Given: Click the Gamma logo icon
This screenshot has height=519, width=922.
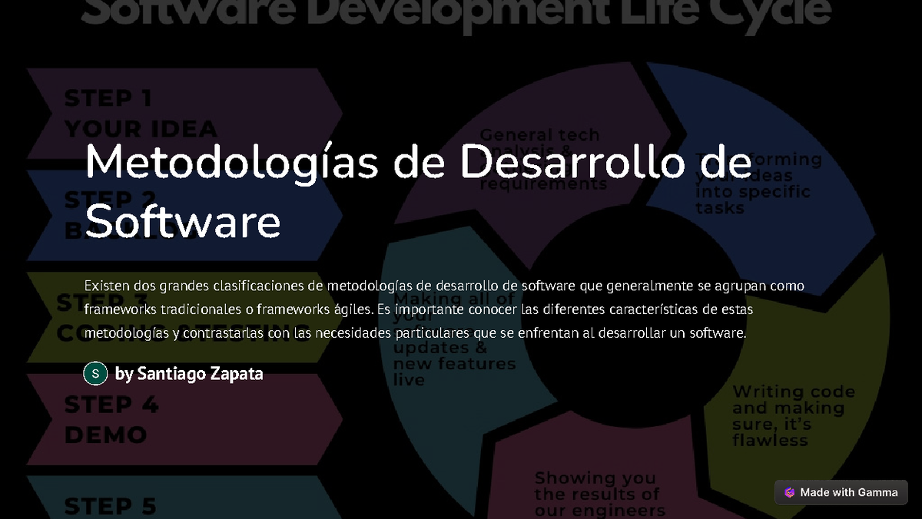Looking at the screenshot, I should point(789,492).
